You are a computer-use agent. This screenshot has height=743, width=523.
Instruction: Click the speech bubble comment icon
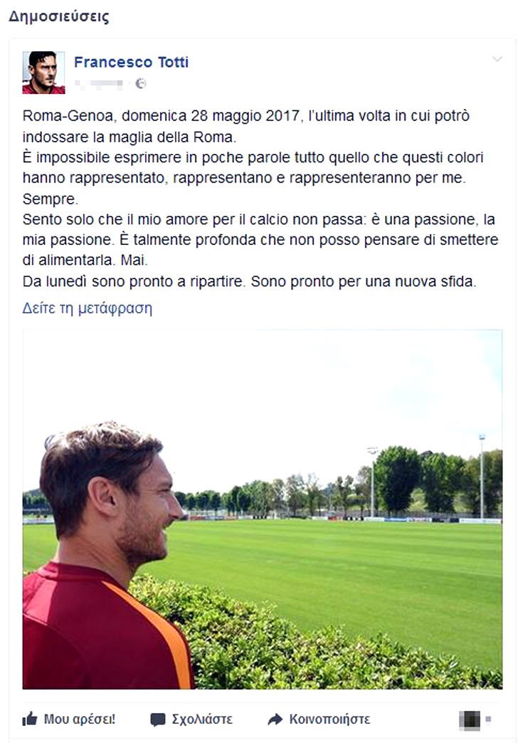157,719
